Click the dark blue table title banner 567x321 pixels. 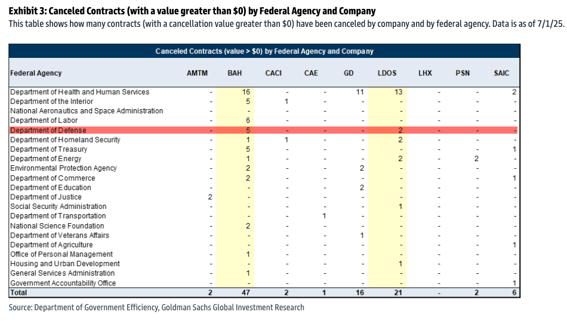pyautogui.click(x=264, y=51)
